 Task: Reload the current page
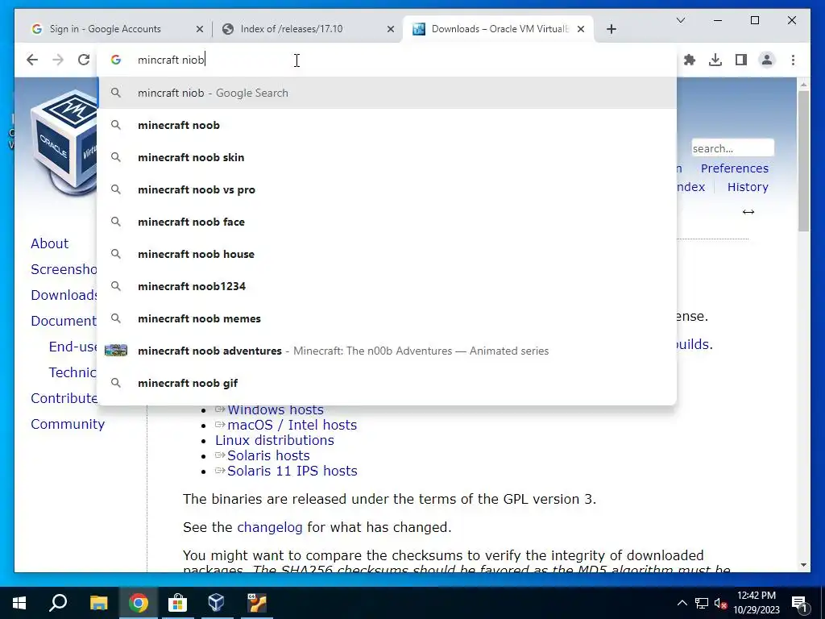pyautogui.click(x=84, y=60)
